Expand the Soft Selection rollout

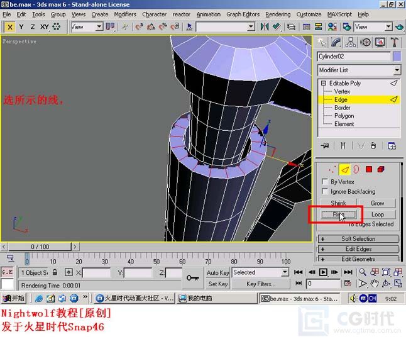click(358, 239)
